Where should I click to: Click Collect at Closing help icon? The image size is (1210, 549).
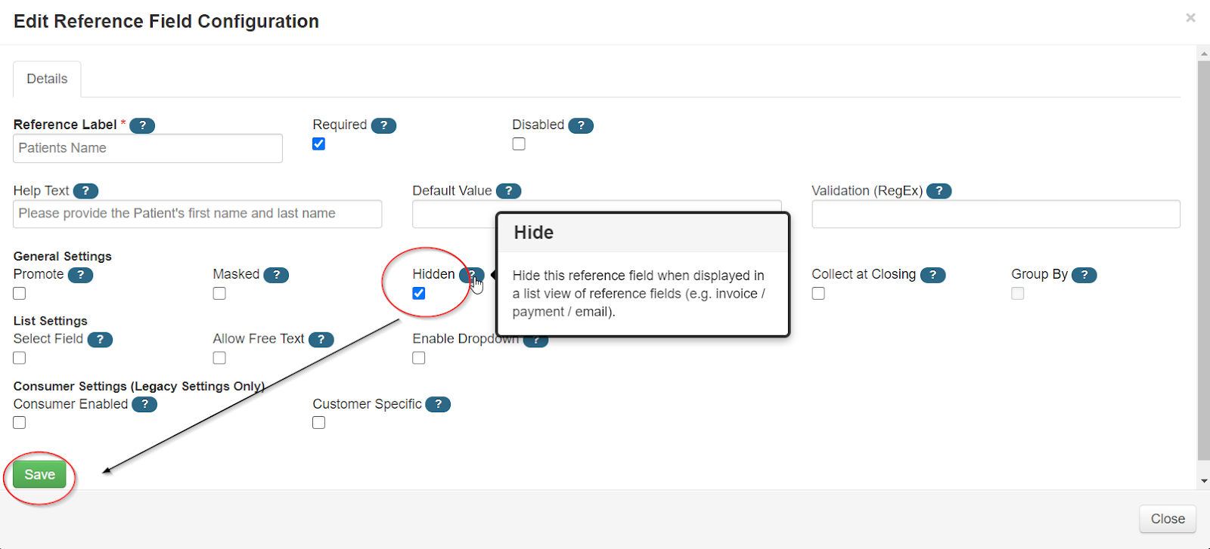click(932, 275)
